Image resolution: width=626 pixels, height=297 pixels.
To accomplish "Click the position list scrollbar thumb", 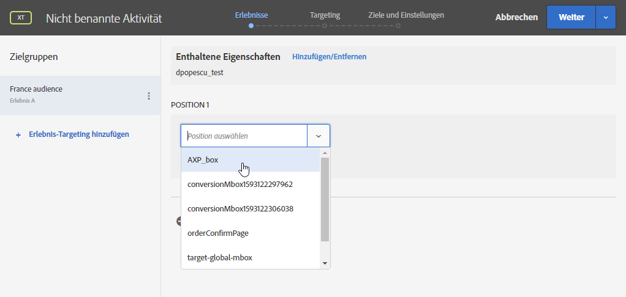I will tap(325, 199).
